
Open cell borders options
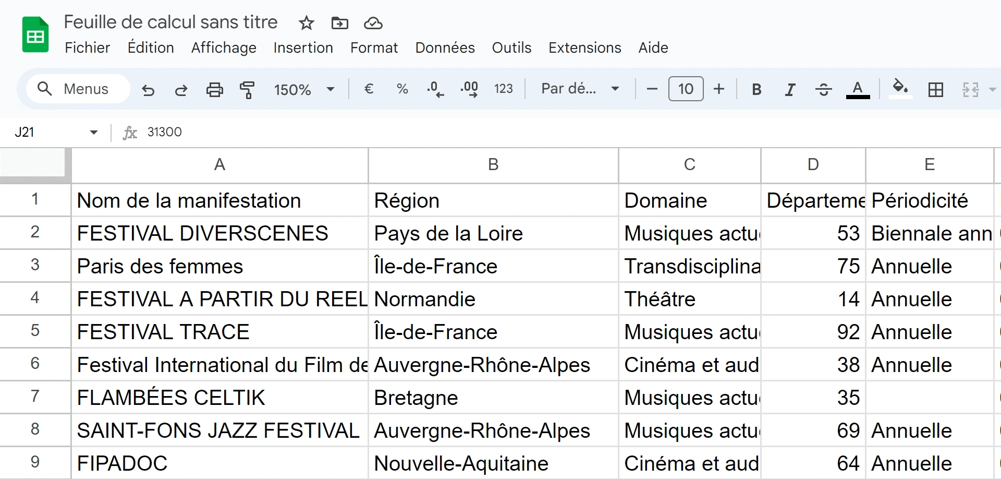point(936,89)
